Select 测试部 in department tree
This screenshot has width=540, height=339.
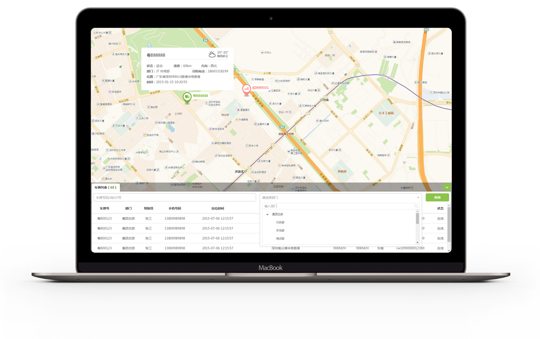click(x=280, y=239)
